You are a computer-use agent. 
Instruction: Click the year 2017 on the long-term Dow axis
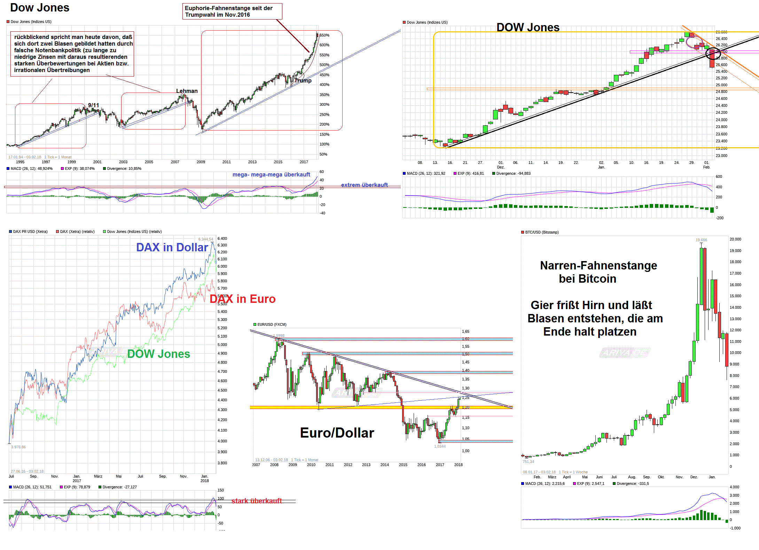(304, 162)
